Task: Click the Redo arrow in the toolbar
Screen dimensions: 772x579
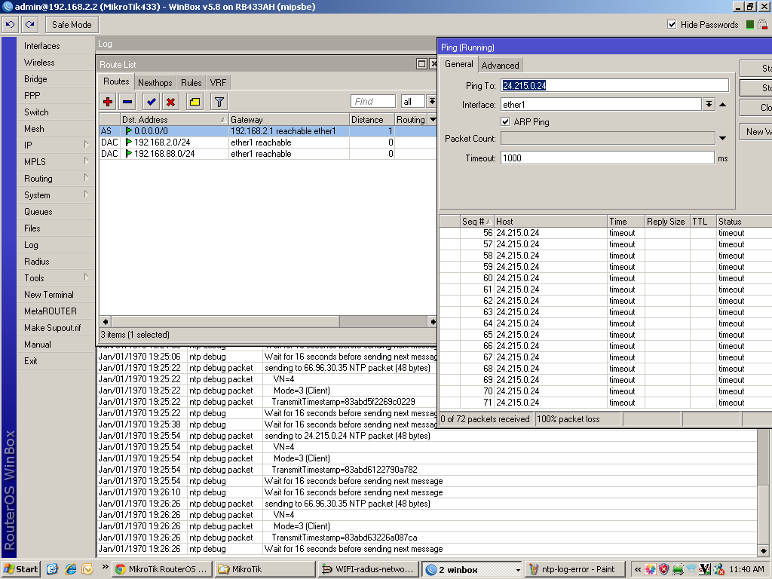Action: point(29,24)
